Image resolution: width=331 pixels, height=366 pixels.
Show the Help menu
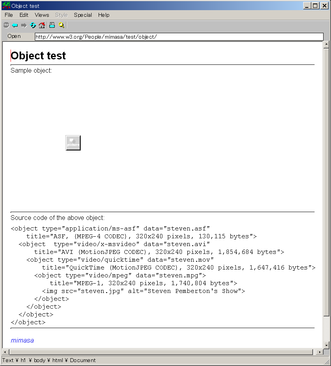click(x=104, y=15)
